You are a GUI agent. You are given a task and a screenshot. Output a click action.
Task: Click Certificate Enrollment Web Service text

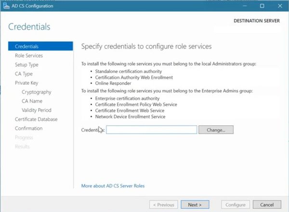pyautogui.click(x=130, y=111)
